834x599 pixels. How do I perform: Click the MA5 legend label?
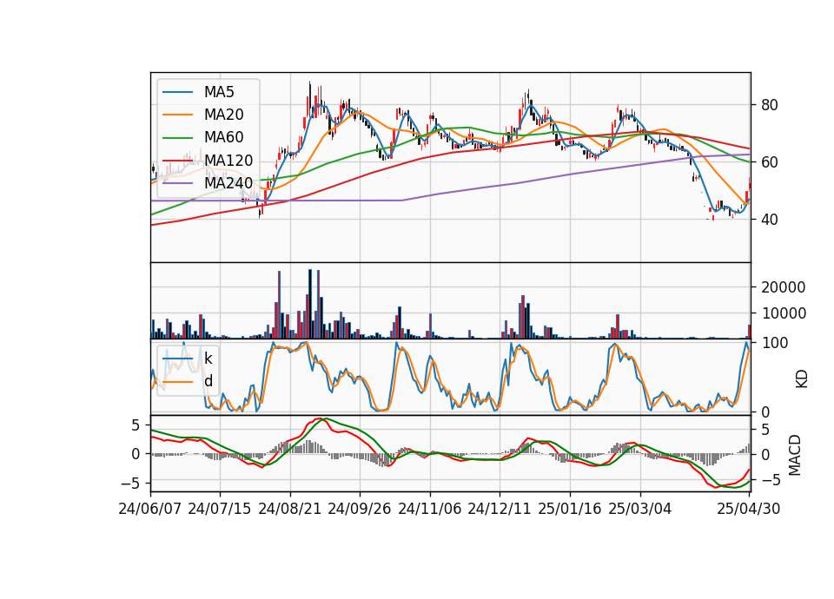pos(219,92)
